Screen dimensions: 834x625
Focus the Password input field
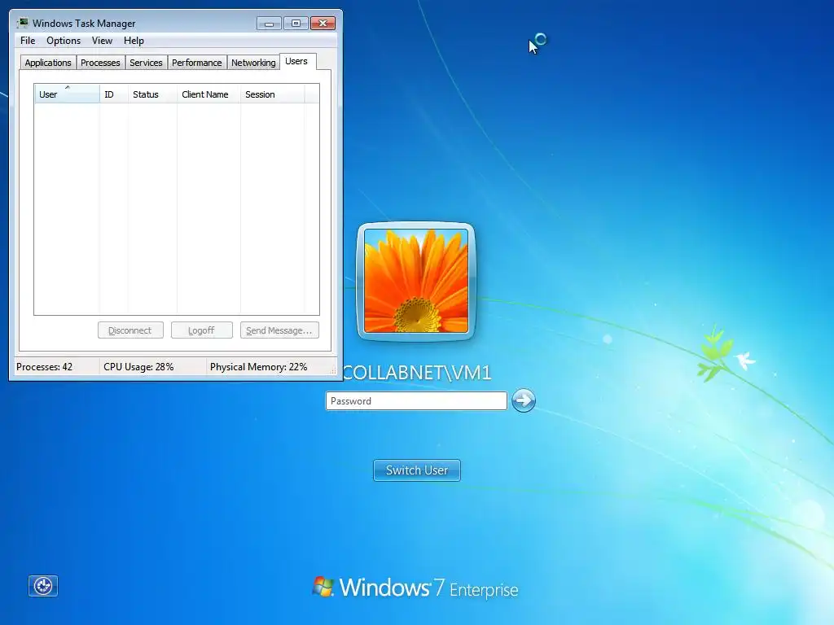416,400
